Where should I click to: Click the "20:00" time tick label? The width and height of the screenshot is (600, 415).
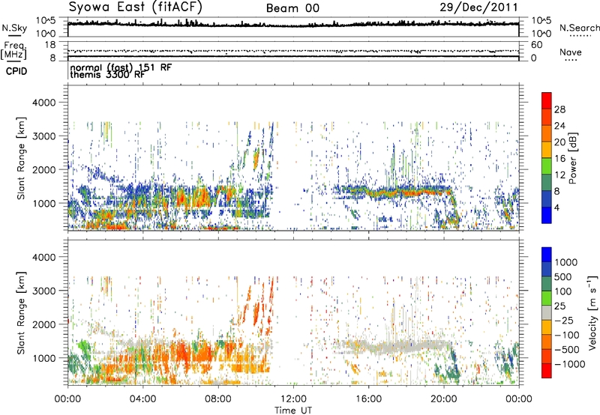[x=444, y=399]
